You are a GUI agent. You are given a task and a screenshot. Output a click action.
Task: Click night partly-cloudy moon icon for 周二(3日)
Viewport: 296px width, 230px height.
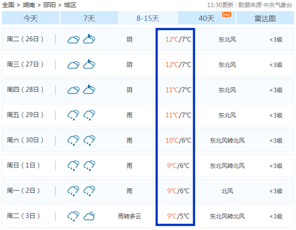[89, 216]
